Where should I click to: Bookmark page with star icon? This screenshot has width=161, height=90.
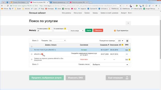120,6
